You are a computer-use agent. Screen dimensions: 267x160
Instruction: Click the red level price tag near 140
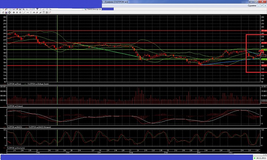(264, 66)
